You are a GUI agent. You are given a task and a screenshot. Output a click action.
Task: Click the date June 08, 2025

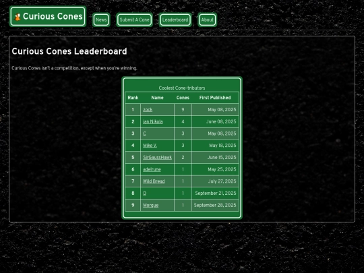(x=221, y=121)
